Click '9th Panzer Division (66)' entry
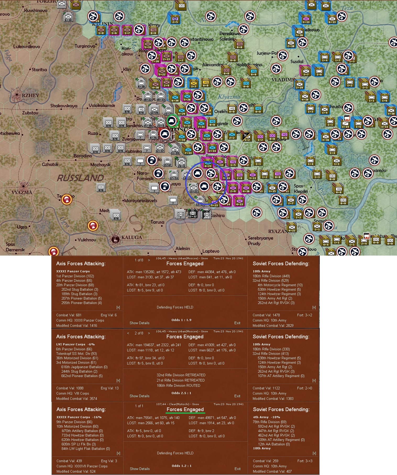 point(74,422)
